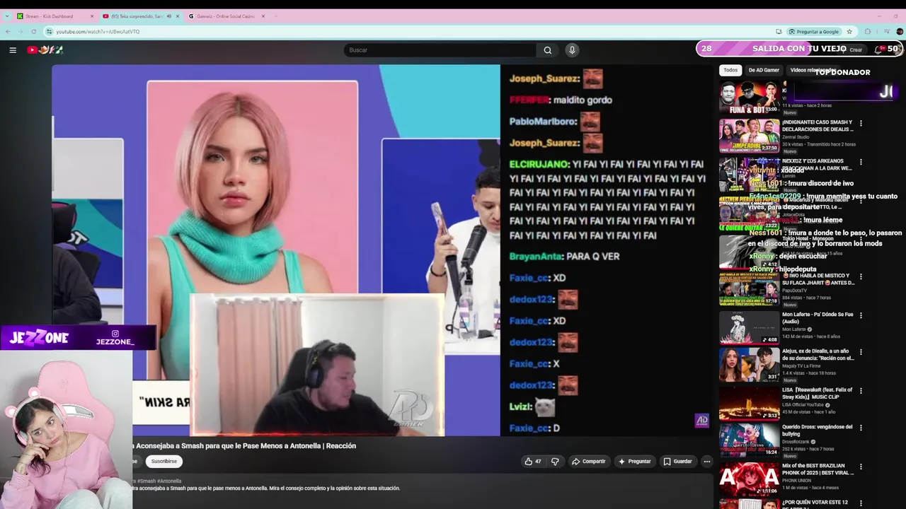Click the Compartir share button
This screenshot has height=509, width=906.
pos(588,462)
